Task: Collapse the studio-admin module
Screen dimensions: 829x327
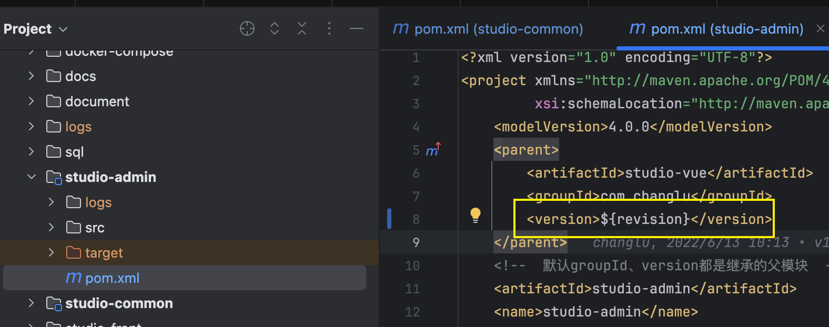Action: [x=32, y=177]
